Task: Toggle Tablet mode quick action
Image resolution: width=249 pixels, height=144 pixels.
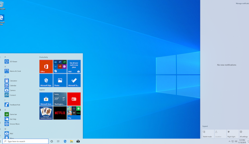Action: point(208,134)
